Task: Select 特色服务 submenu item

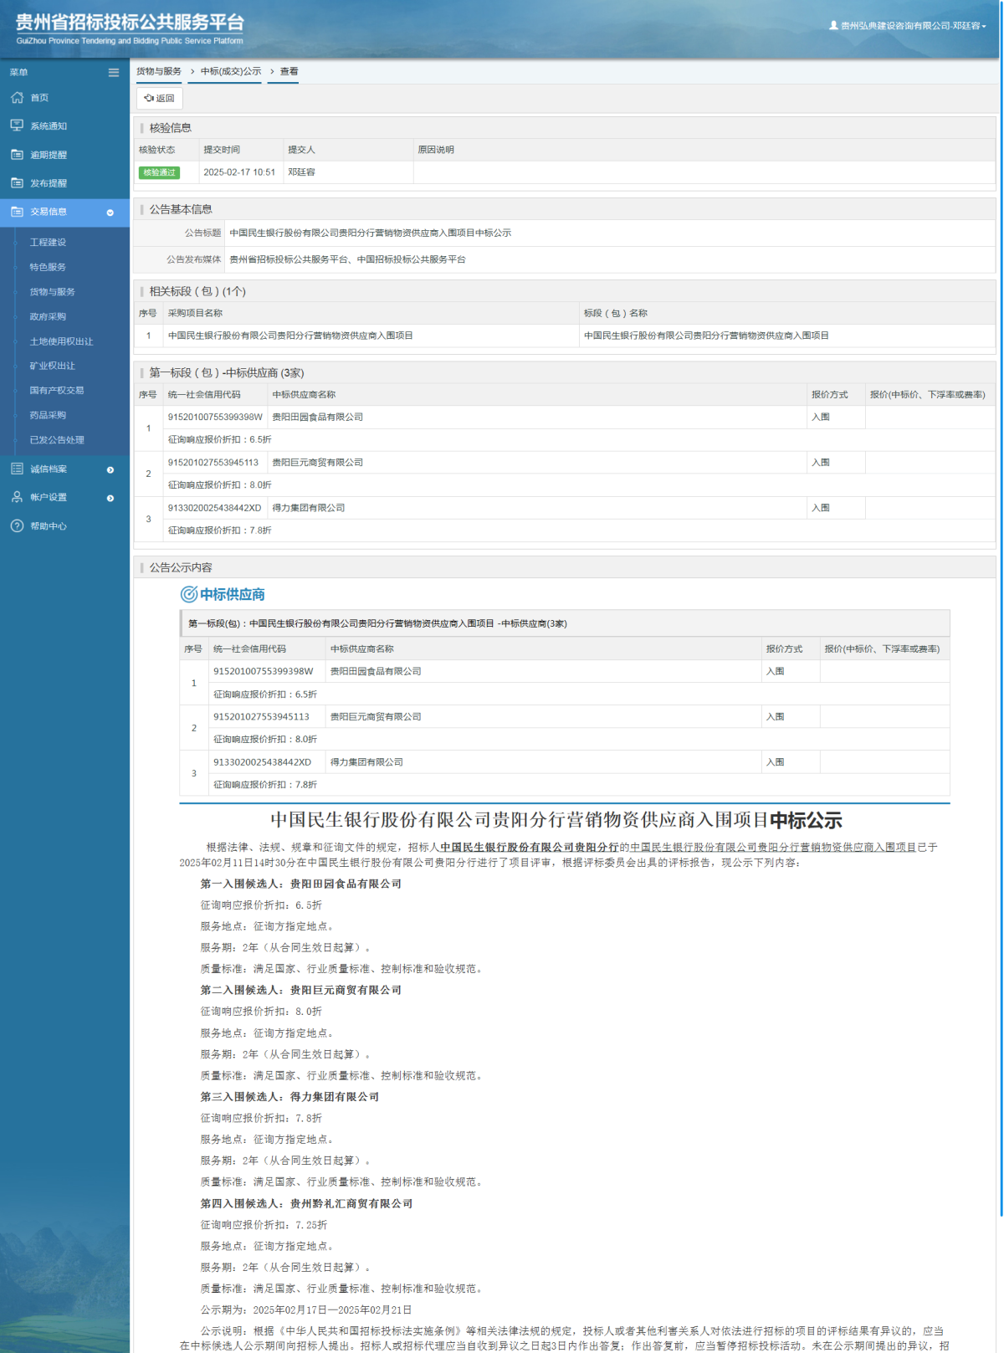Action: [48, 267]
